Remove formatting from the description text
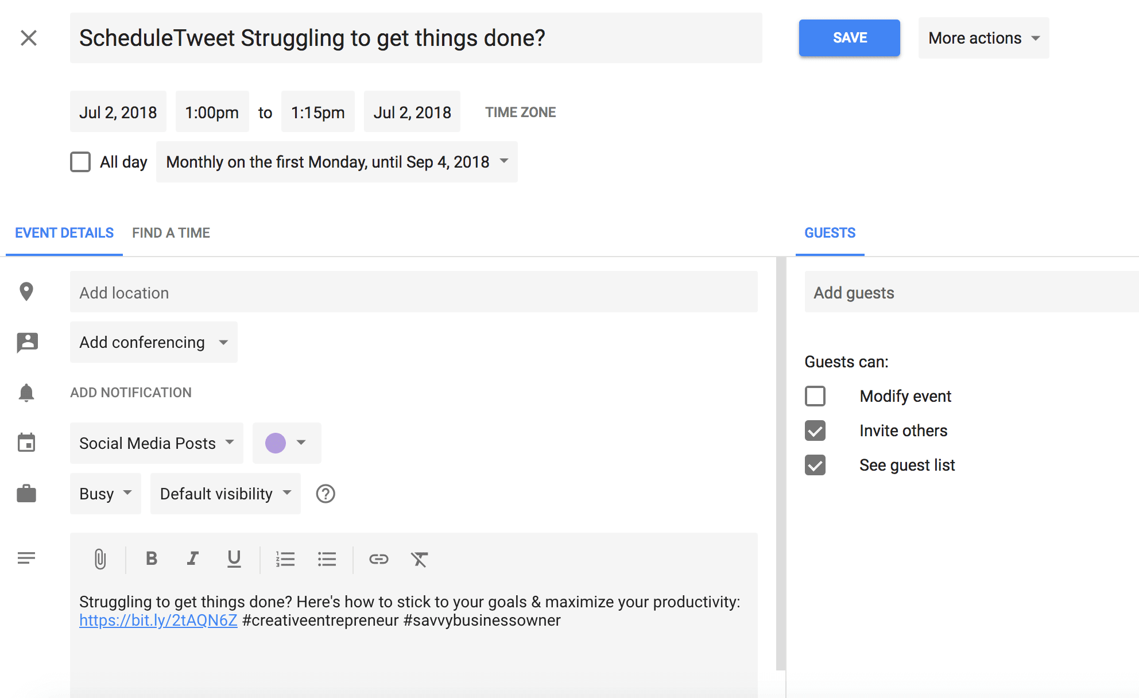The width and height of the screenshot is (1139, 698). (x=420, y=559)
